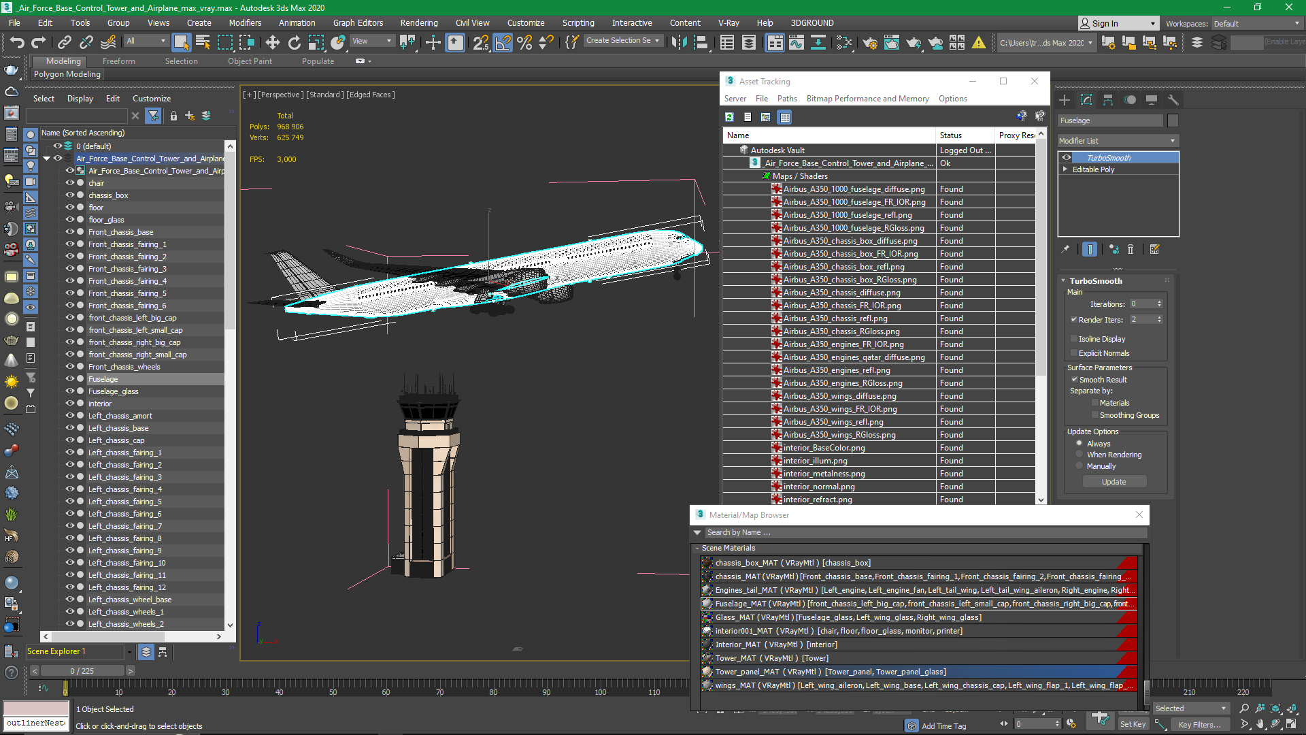The width and height of the screenshot is (1306, 735).
Task: Toggle the Percent Snap icon
Action: click(x=524, y=42)
